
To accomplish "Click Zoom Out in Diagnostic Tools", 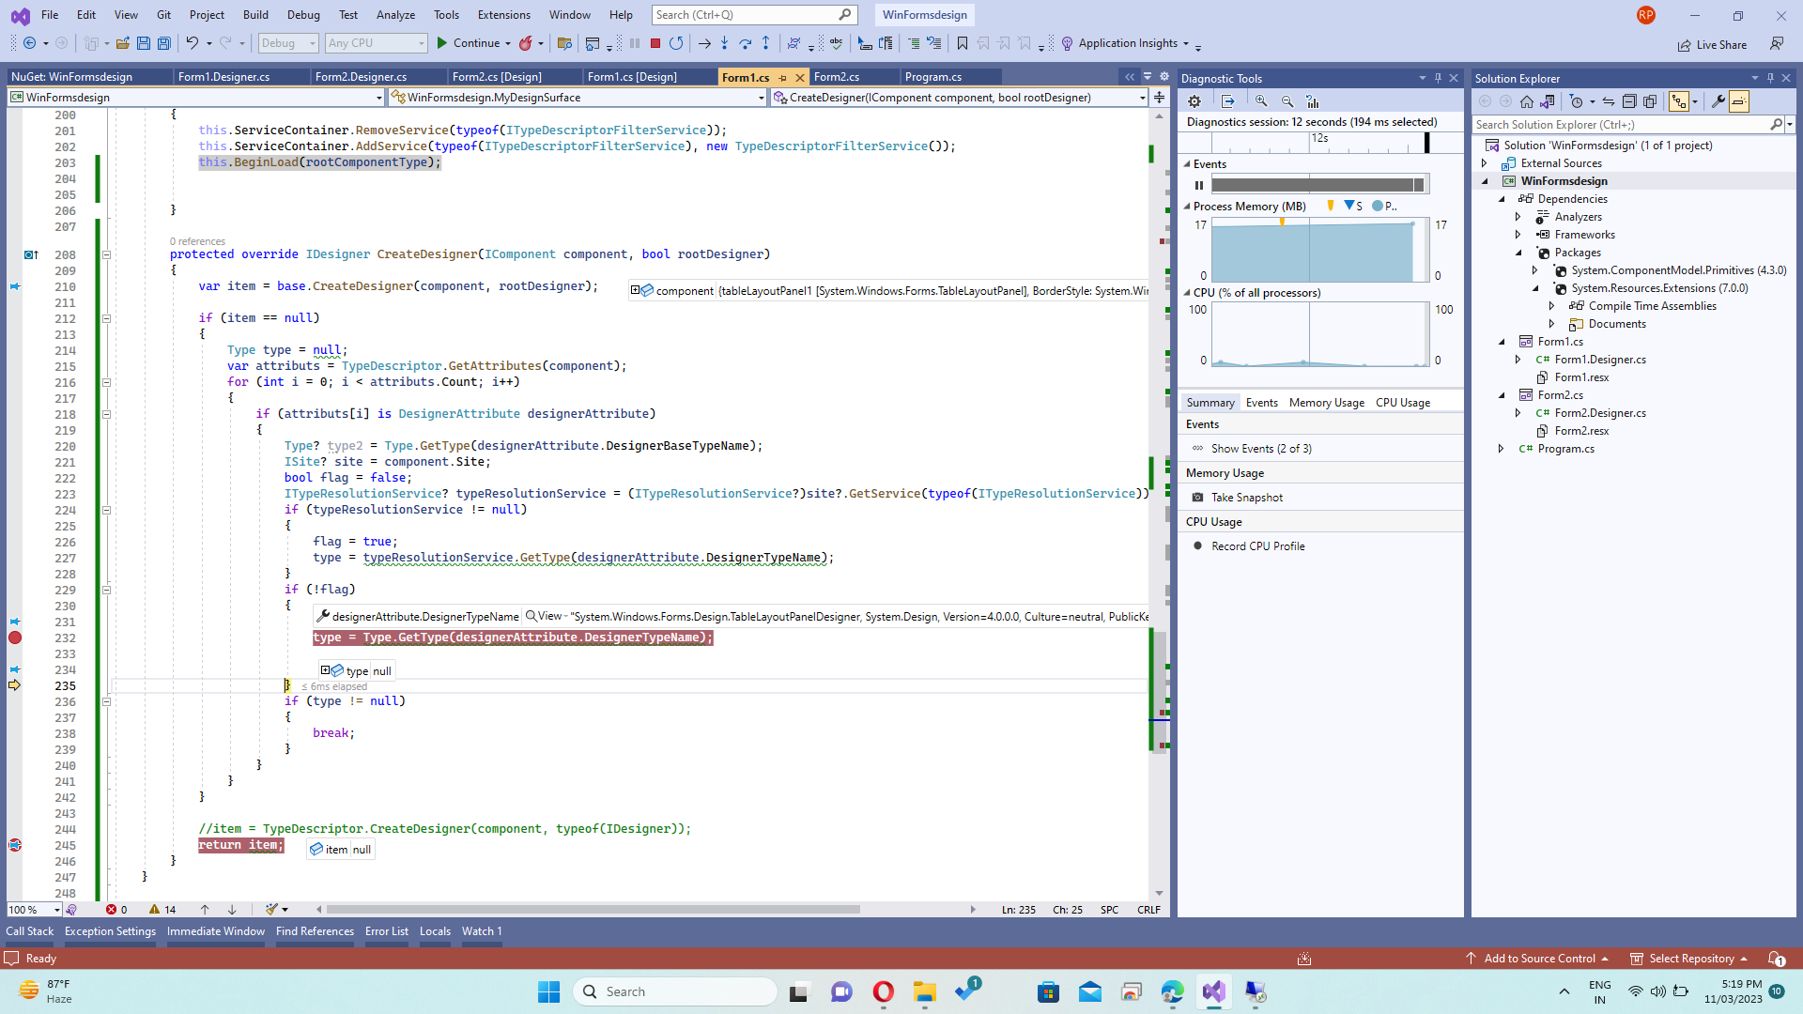I will click(x=1287, y=101).
